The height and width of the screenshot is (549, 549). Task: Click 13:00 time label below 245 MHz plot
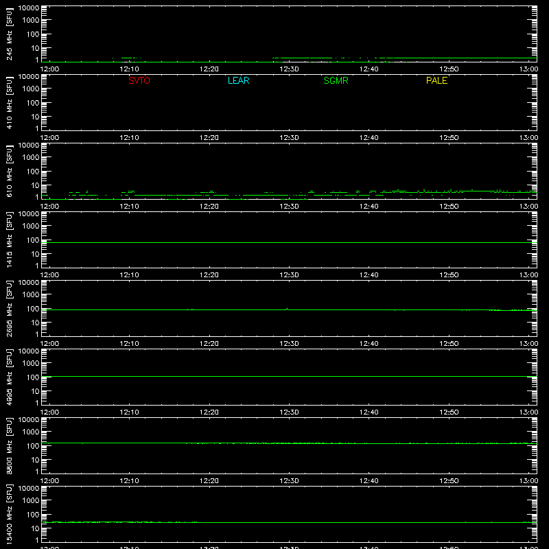pos(528,69)
